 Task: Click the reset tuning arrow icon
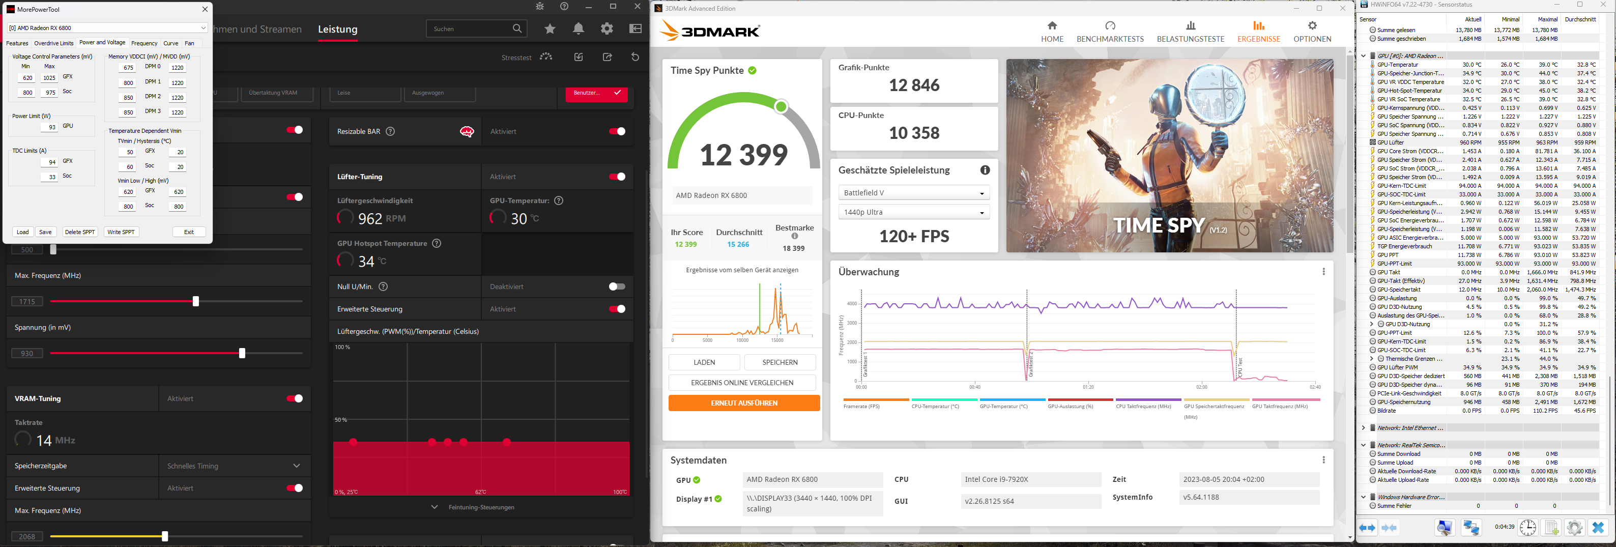coord(635,57)
